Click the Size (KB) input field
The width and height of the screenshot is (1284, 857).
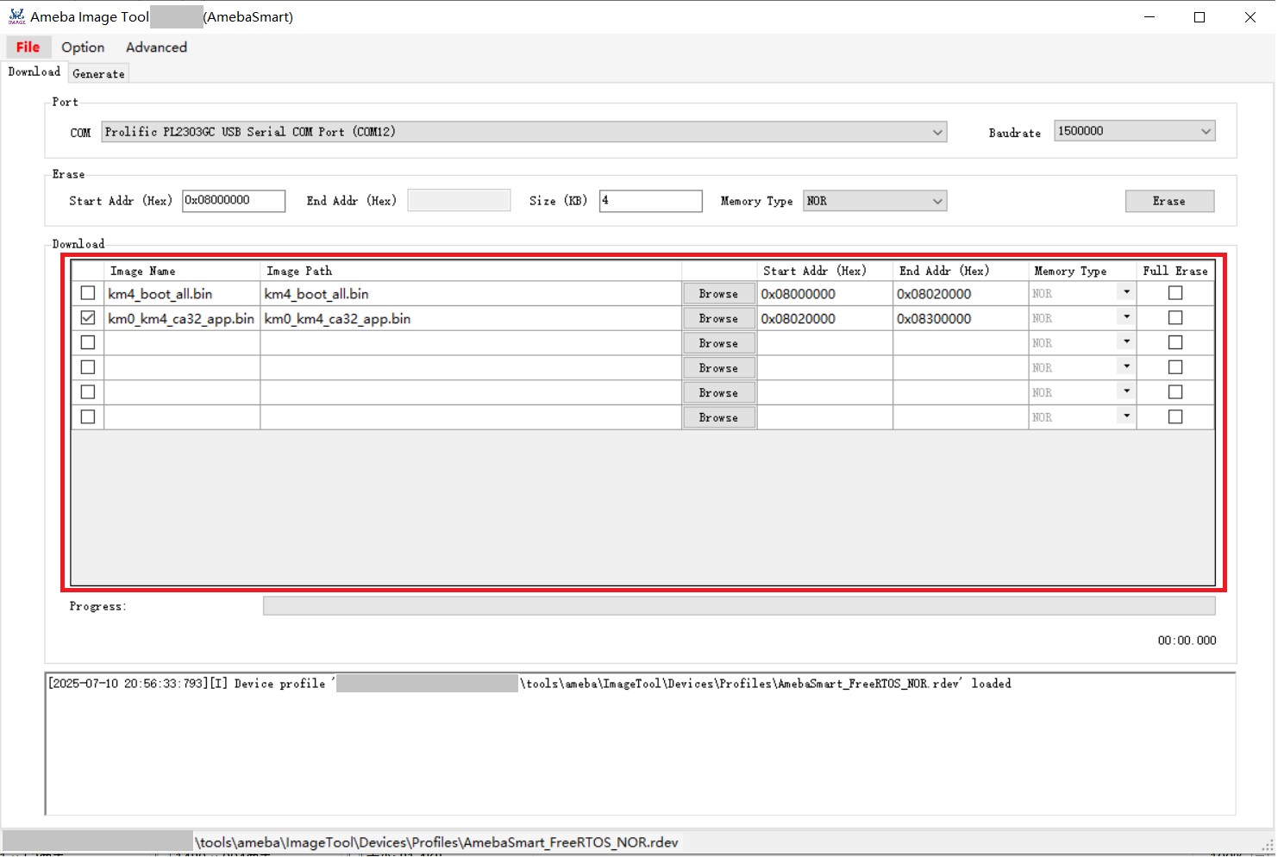coord(650,201)
